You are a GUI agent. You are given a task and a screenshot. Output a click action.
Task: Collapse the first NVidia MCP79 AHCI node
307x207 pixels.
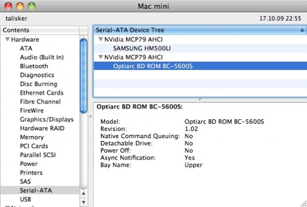pyautogui.click(x=100, y=39)
